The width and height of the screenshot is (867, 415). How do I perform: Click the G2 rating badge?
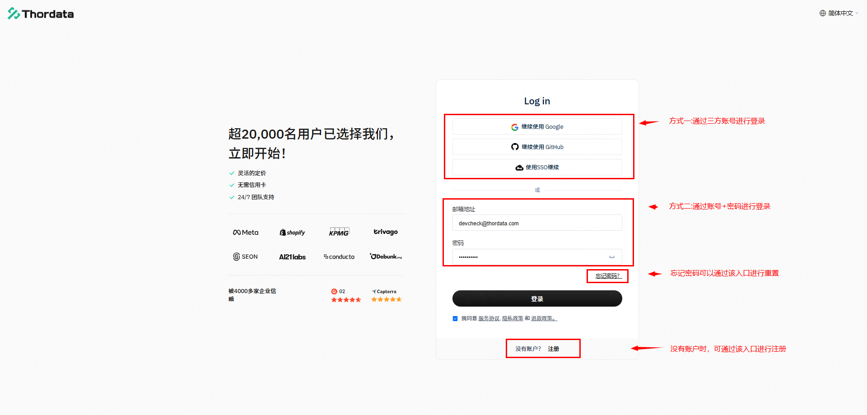click(x=346, y=295)
